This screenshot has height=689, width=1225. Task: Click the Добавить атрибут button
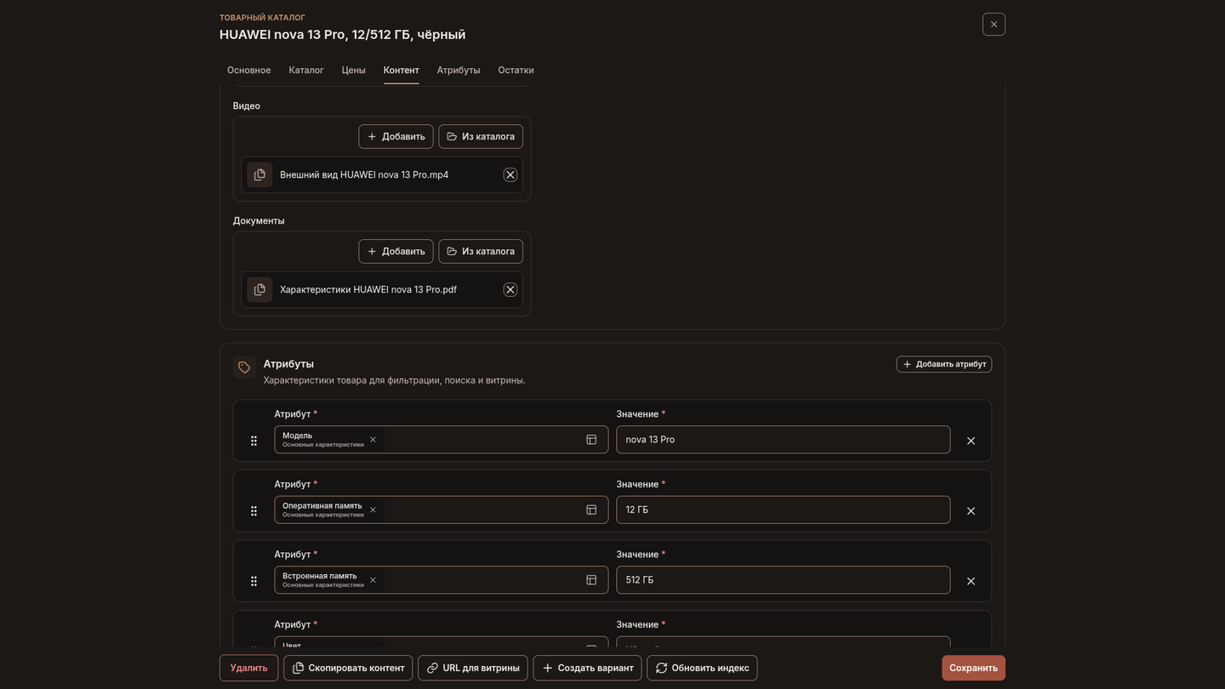944,364
